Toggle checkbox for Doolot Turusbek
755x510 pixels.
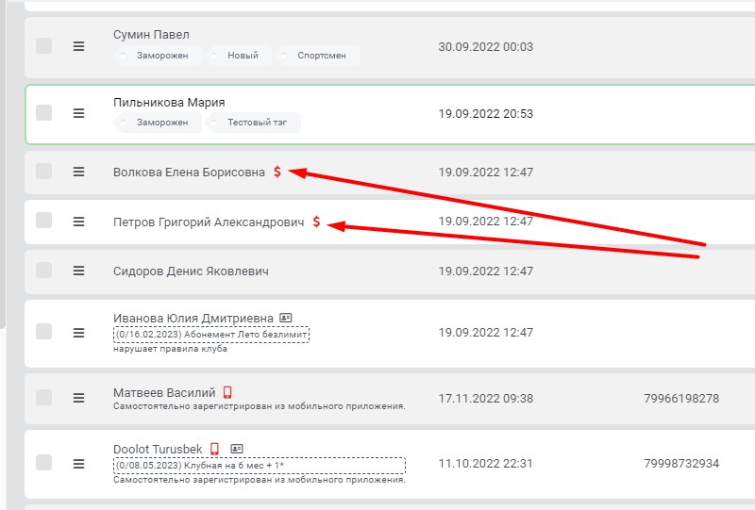pyautogui.click(x=43, y=462)
